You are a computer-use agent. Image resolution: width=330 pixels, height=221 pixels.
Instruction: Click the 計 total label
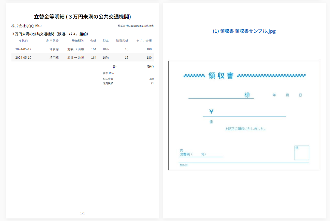click(115, 67)
